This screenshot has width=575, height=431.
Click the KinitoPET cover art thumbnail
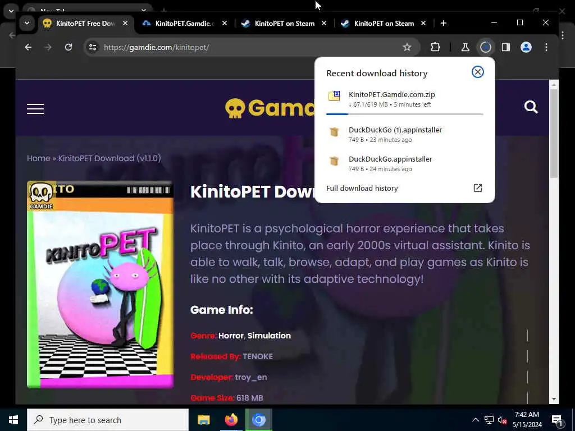pos(100,285)
